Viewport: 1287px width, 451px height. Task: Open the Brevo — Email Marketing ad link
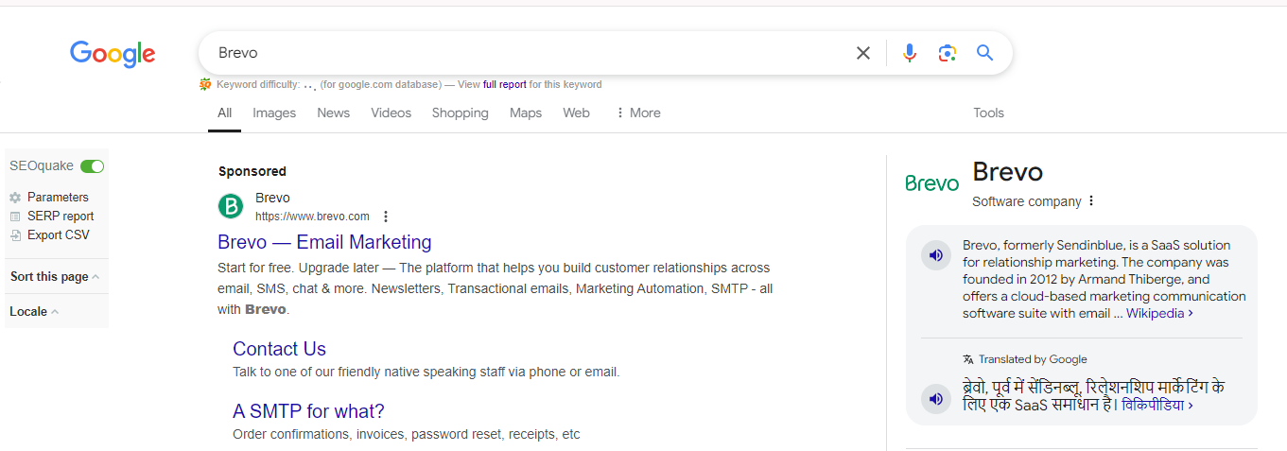[x=324, y=242]
